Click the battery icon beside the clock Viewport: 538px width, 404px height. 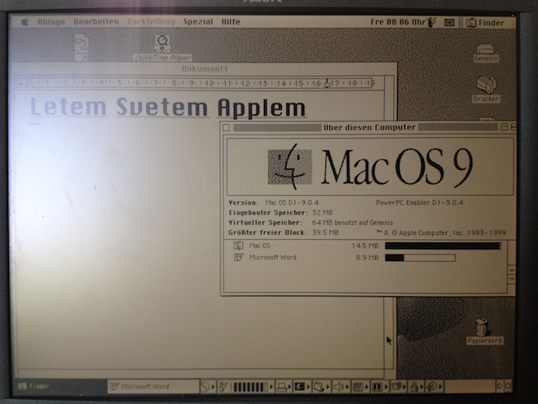432,22
